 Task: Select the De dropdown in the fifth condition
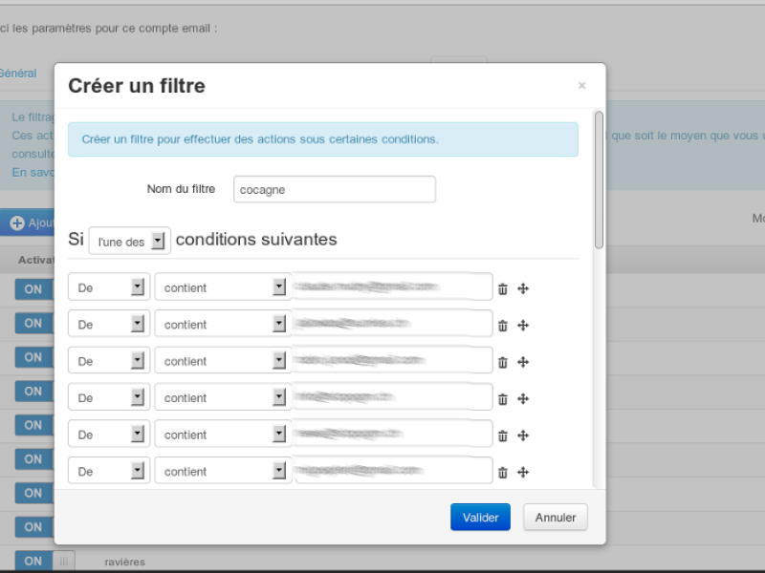109,434
